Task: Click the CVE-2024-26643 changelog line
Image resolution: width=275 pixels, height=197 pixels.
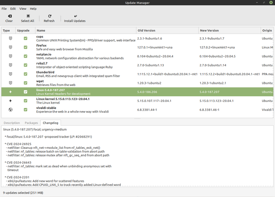Action: coord(18,163)
